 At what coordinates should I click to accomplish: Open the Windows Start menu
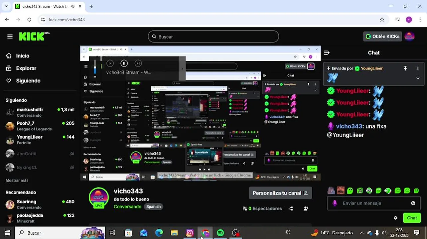coord(7,233)
